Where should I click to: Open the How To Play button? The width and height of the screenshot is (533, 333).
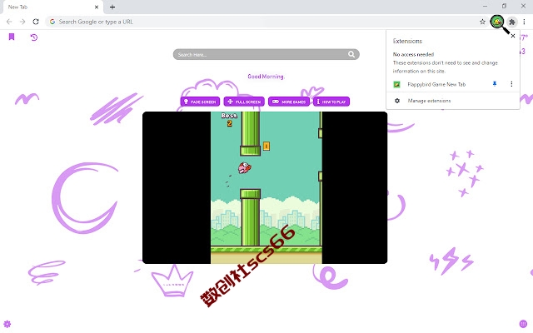tap(331, 102)
